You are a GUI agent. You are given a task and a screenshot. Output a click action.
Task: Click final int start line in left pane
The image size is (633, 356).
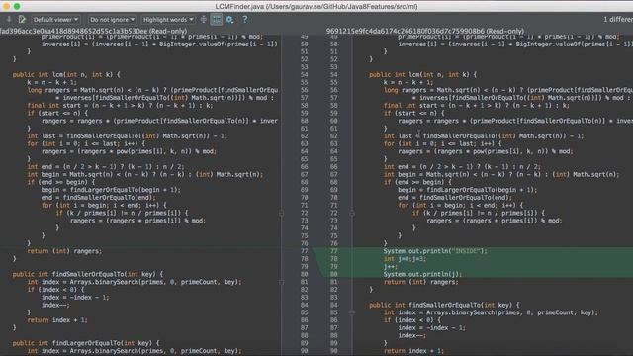(120, 106)
